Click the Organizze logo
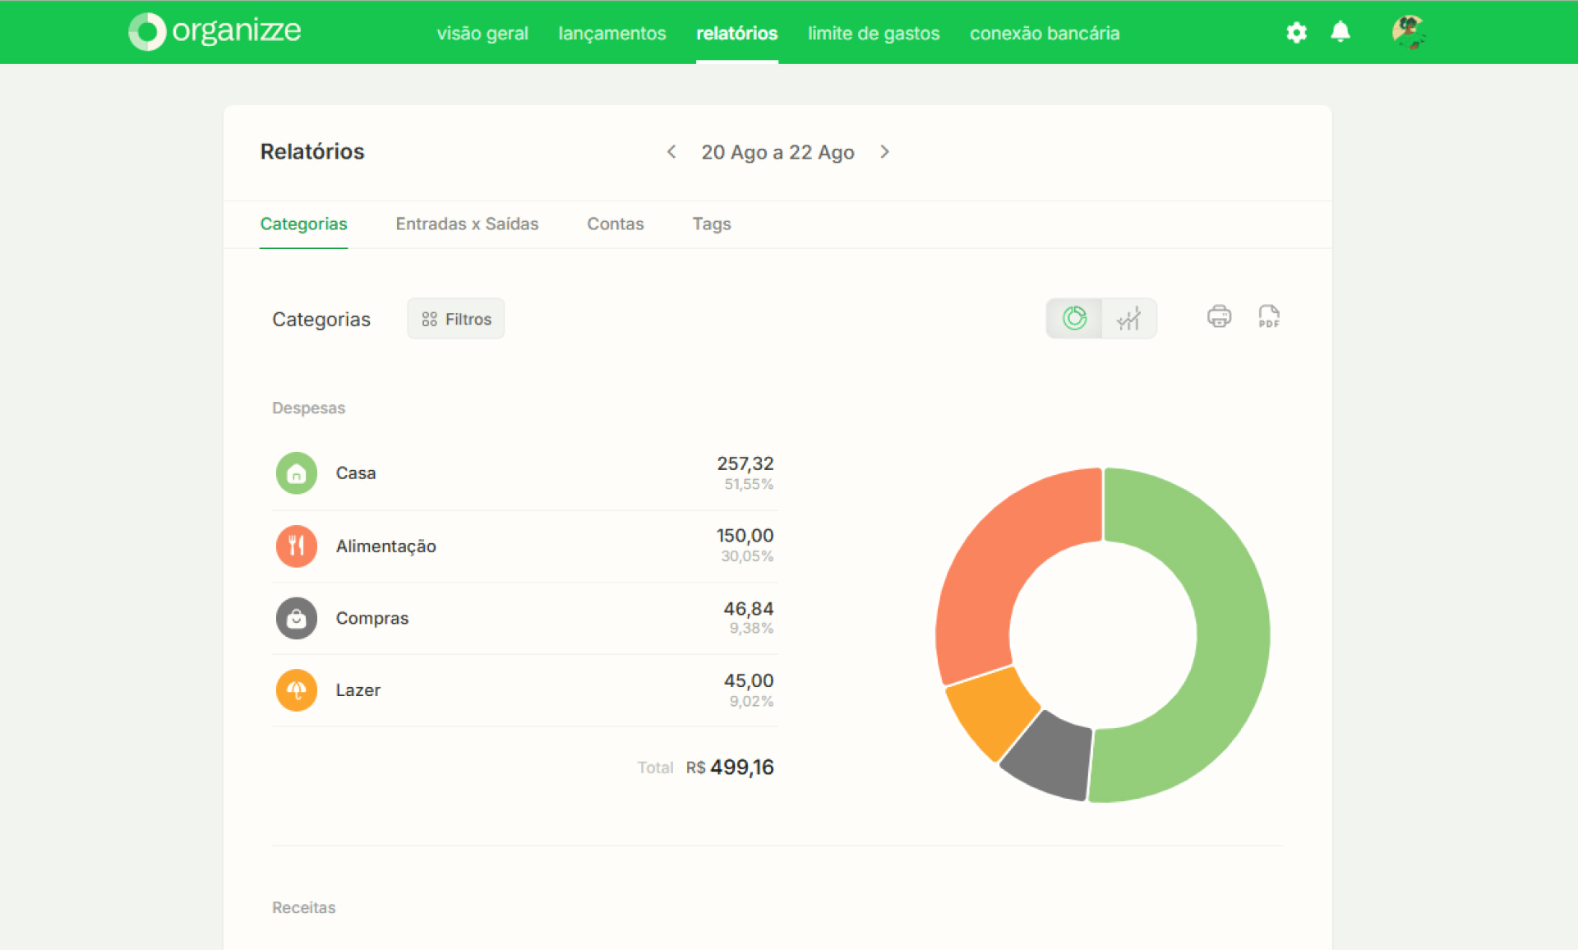Viewport: 1578px width, 950px height. click(215, 31)
